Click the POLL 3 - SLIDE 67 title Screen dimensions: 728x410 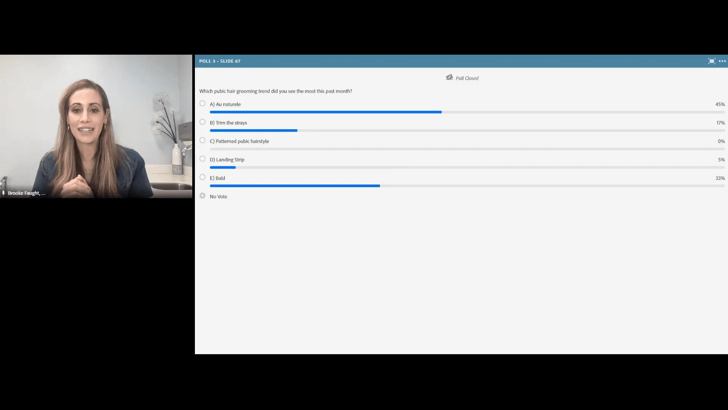(x=220, y=61)
